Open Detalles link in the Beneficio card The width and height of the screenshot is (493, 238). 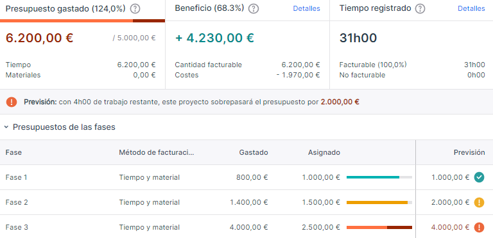pyautogui.click(x=307, y=9)
